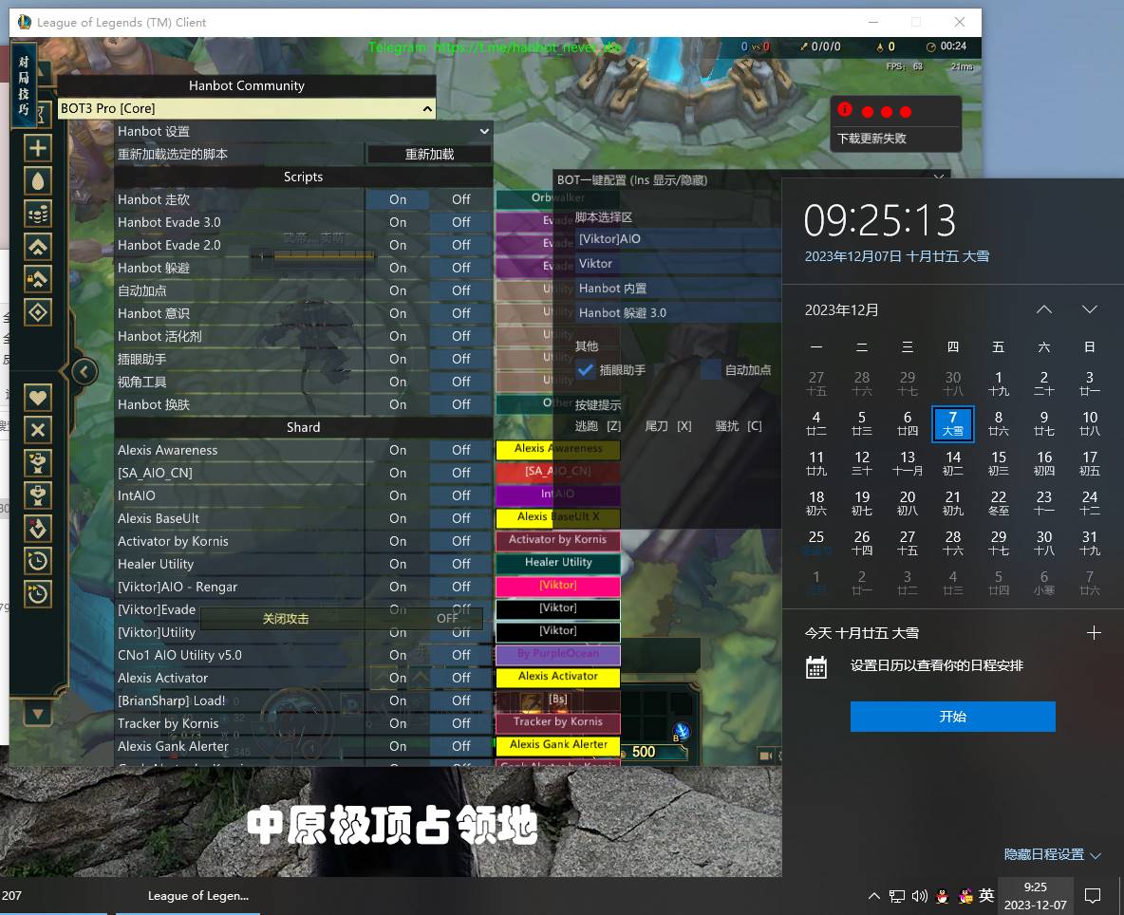This screenshot has height=915, width=1124.
Task: Select the coin stack icon in sidebar
Action: pos(38,214)
